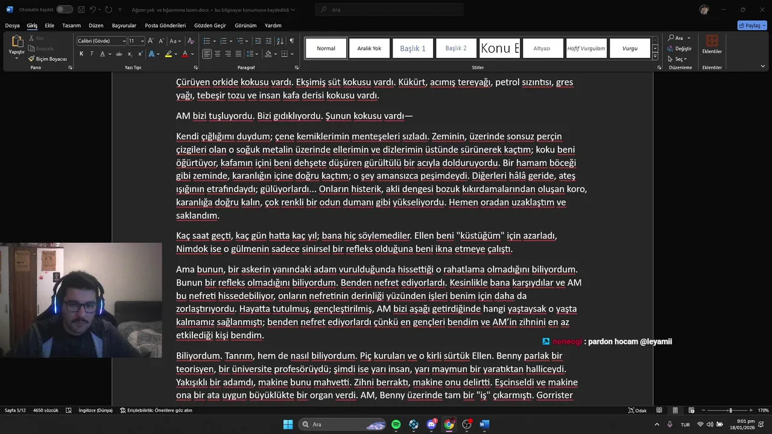Increase font size with the larger A
Viewport: 772px width, 434px height.
pos(152,41)
